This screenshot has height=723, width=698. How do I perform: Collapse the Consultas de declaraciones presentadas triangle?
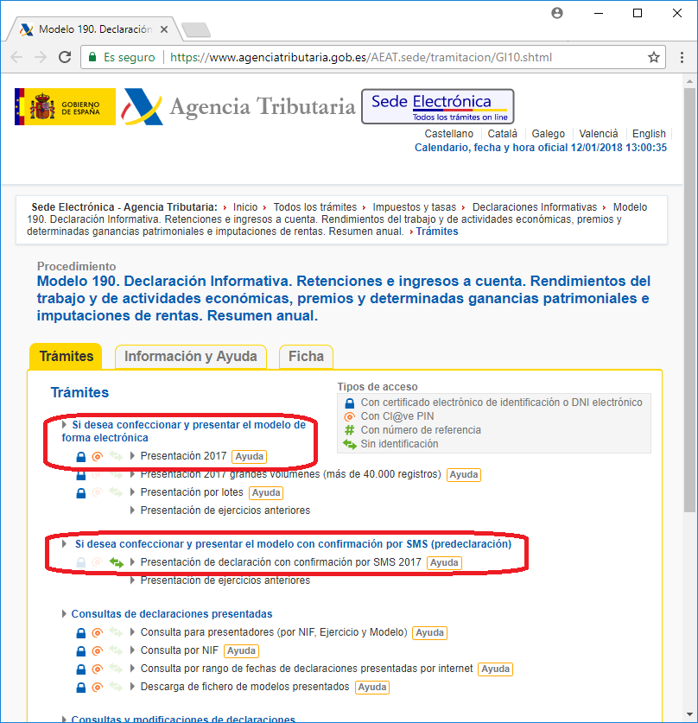click(x=65, y=613)
